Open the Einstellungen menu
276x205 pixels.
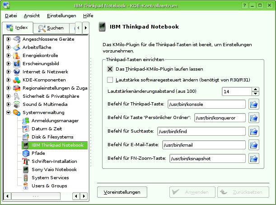(x=61, y=16)
